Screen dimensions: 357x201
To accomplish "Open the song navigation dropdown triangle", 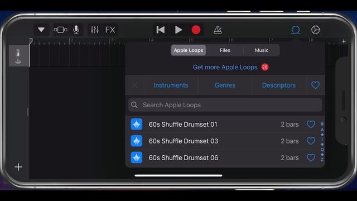I will click(x=41, y=30).
